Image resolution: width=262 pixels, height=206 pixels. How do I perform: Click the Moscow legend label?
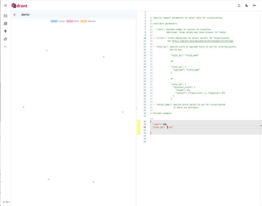[x=92, y=21]
